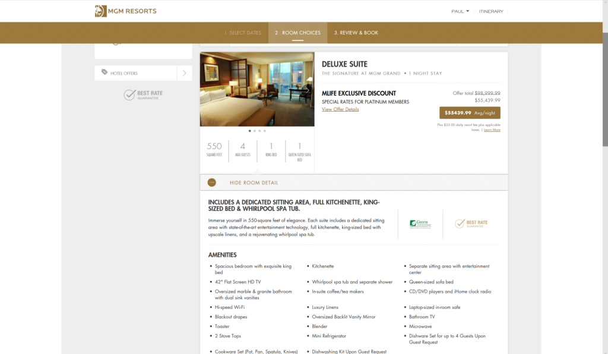Go to step 1 Select Dates
This screenshot has width=608, height=354.
[x=243, y=33]
